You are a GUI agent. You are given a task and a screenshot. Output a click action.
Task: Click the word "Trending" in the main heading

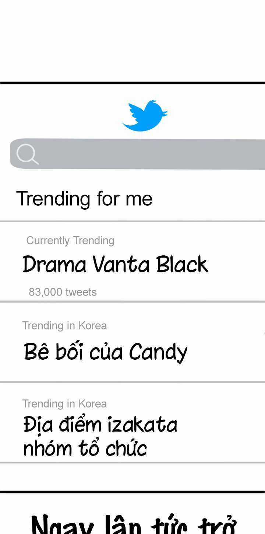54,199
